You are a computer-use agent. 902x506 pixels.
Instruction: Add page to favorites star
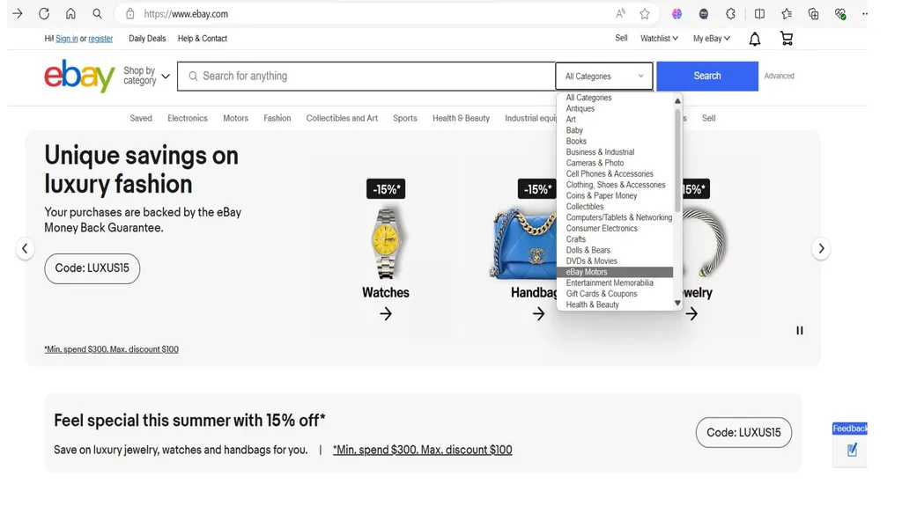click(645, 14)
